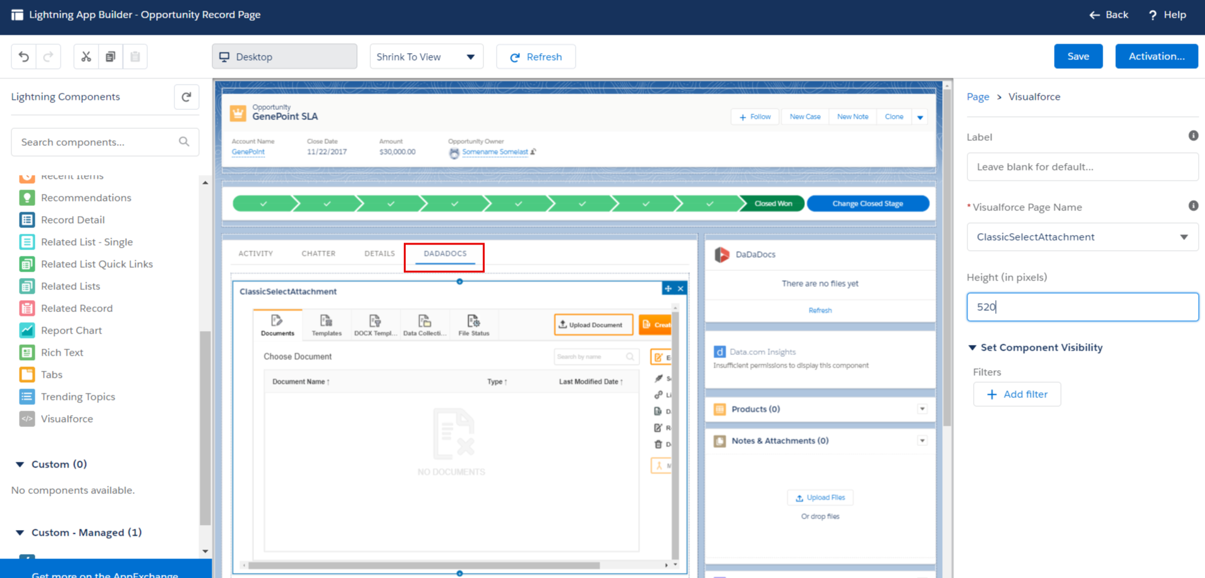Click the Upload Document button

[593, 325]
